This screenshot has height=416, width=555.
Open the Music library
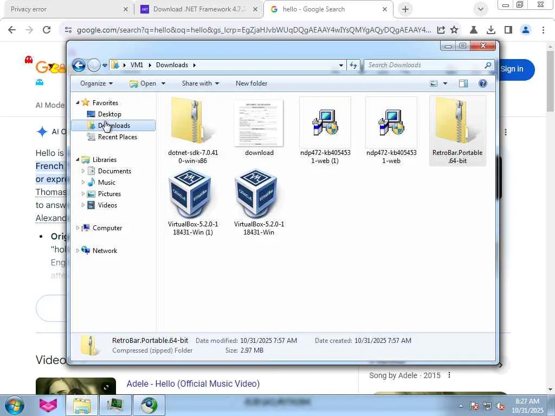tap(106, 183)
